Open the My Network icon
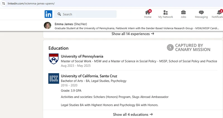 (x=166, y=12)
